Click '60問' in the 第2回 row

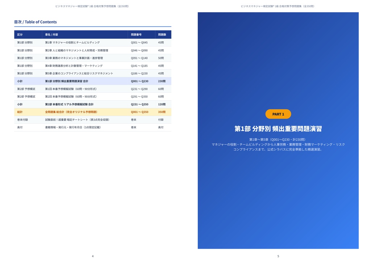(x=161, y=96)
